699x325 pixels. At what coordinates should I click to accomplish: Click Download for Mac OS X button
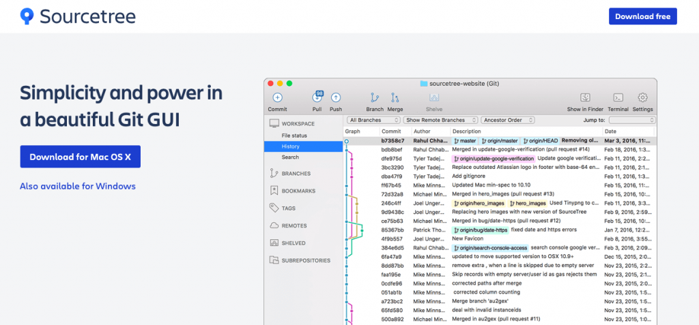pos(81,157)
